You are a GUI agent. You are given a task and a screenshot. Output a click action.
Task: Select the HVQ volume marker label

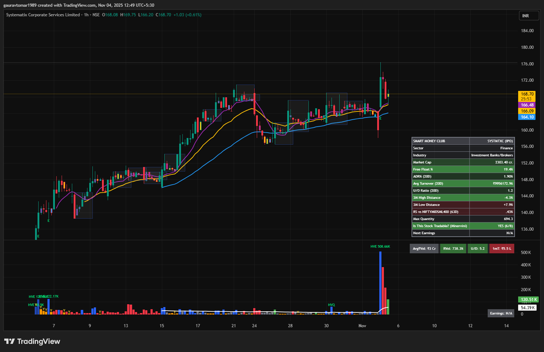coord(331,304)
